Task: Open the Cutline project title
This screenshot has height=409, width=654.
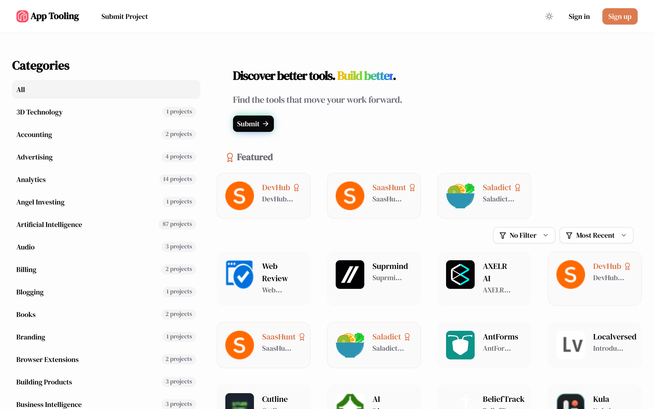Action: (275, 399)
